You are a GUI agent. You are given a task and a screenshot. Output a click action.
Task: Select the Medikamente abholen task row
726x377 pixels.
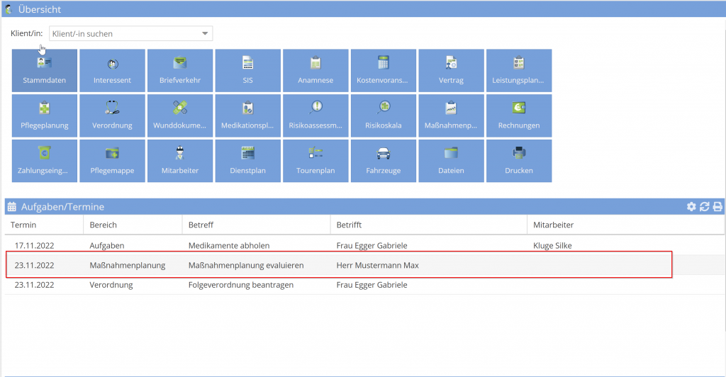point(228,245)
